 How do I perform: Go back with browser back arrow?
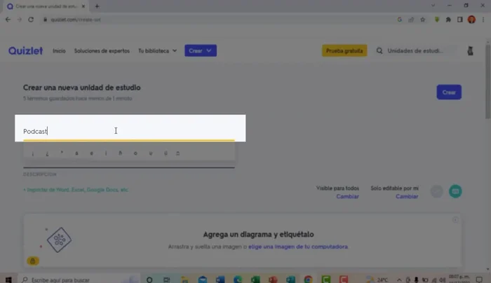(x=8, y=20)
